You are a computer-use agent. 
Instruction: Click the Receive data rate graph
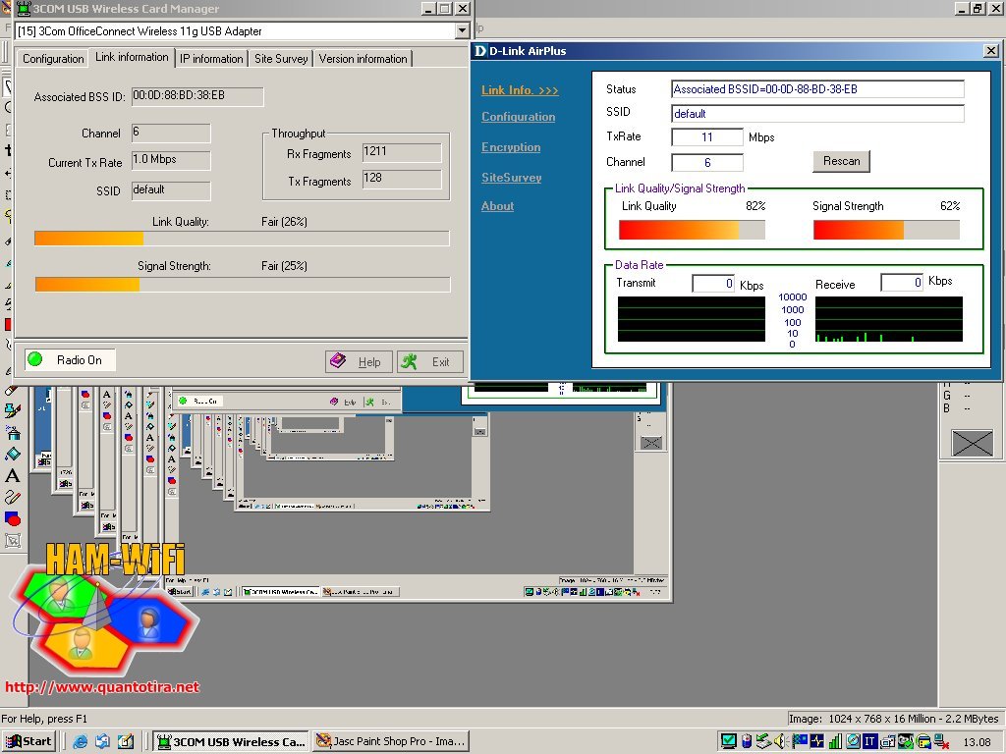click(x=888, y=319)
